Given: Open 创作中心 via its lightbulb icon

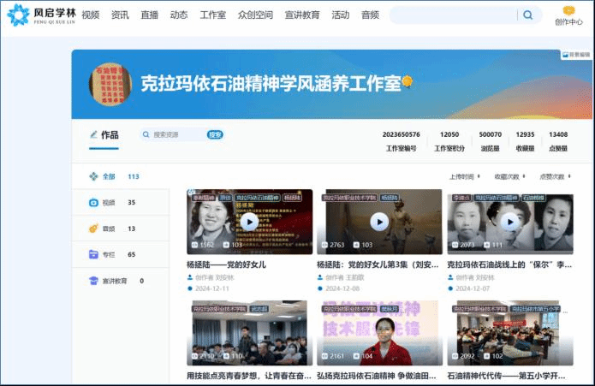Looking at the screenshot, I should pyautogui.click(x=568, y=10).
